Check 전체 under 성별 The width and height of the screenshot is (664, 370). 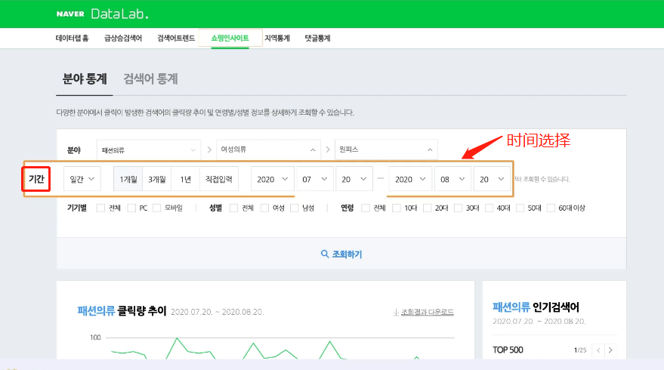(233, 208)
